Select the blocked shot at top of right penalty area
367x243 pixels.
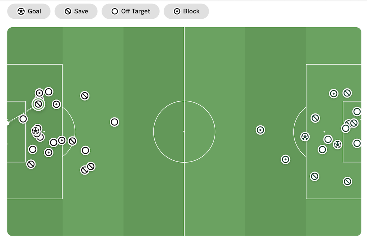click(334, 94)
